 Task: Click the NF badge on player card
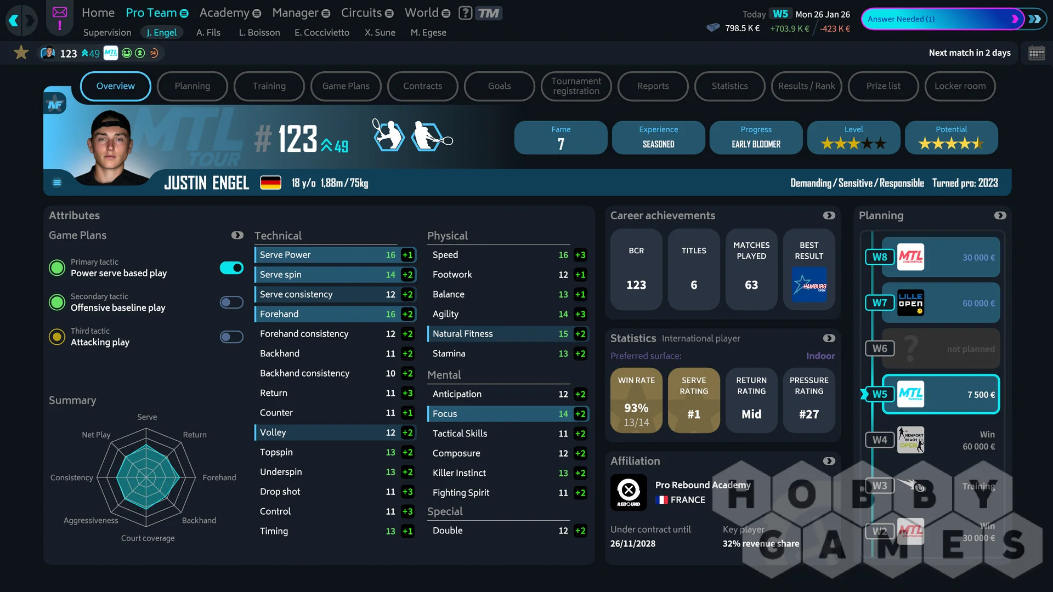pyautogui.click(x=55, y=104)
